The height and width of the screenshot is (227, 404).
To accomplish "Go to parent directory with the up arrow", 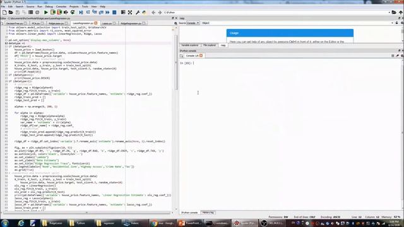I will pos(401,13).
